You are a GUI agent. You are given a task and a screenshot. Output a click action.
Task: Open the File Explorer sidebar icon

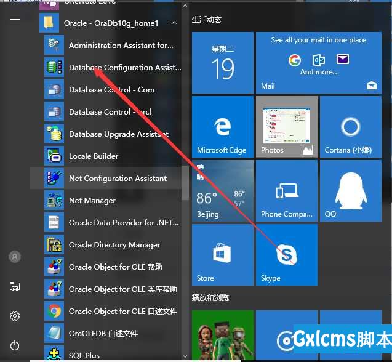pos(15,286)
